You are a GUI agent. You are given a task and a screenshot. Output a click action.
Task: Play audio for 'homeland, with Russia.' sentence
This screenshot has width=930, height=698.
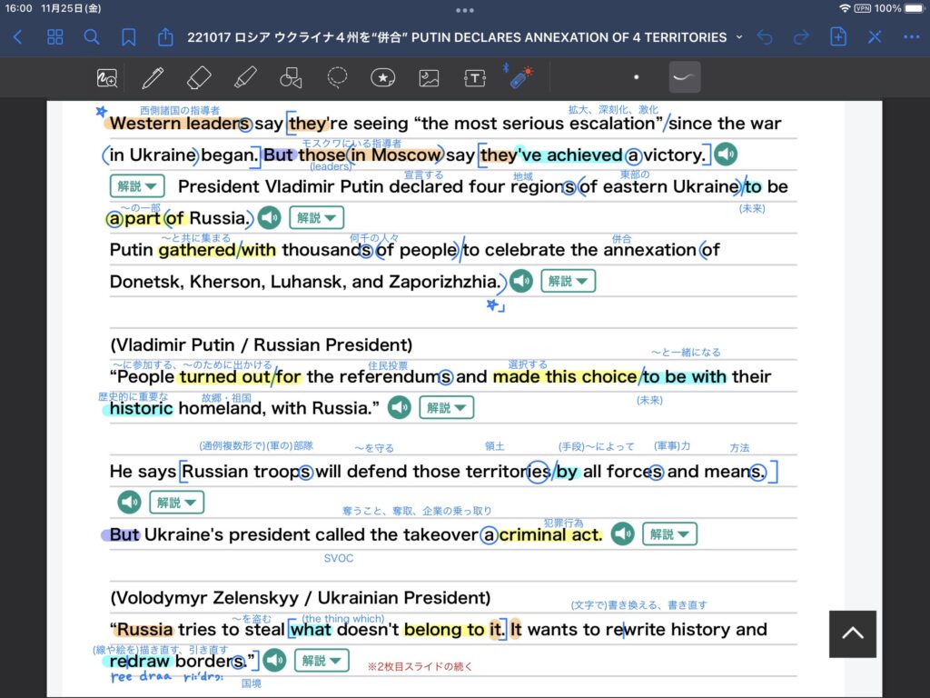pos(400,407)
